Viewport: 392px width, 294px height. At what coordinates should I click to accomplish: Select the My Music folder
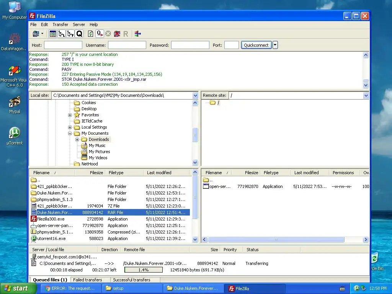click(97, 145)
